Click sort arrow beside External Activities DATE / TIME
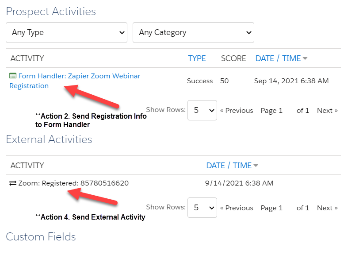The width and height of the screenshot is (344, 259). coord(256,166)
